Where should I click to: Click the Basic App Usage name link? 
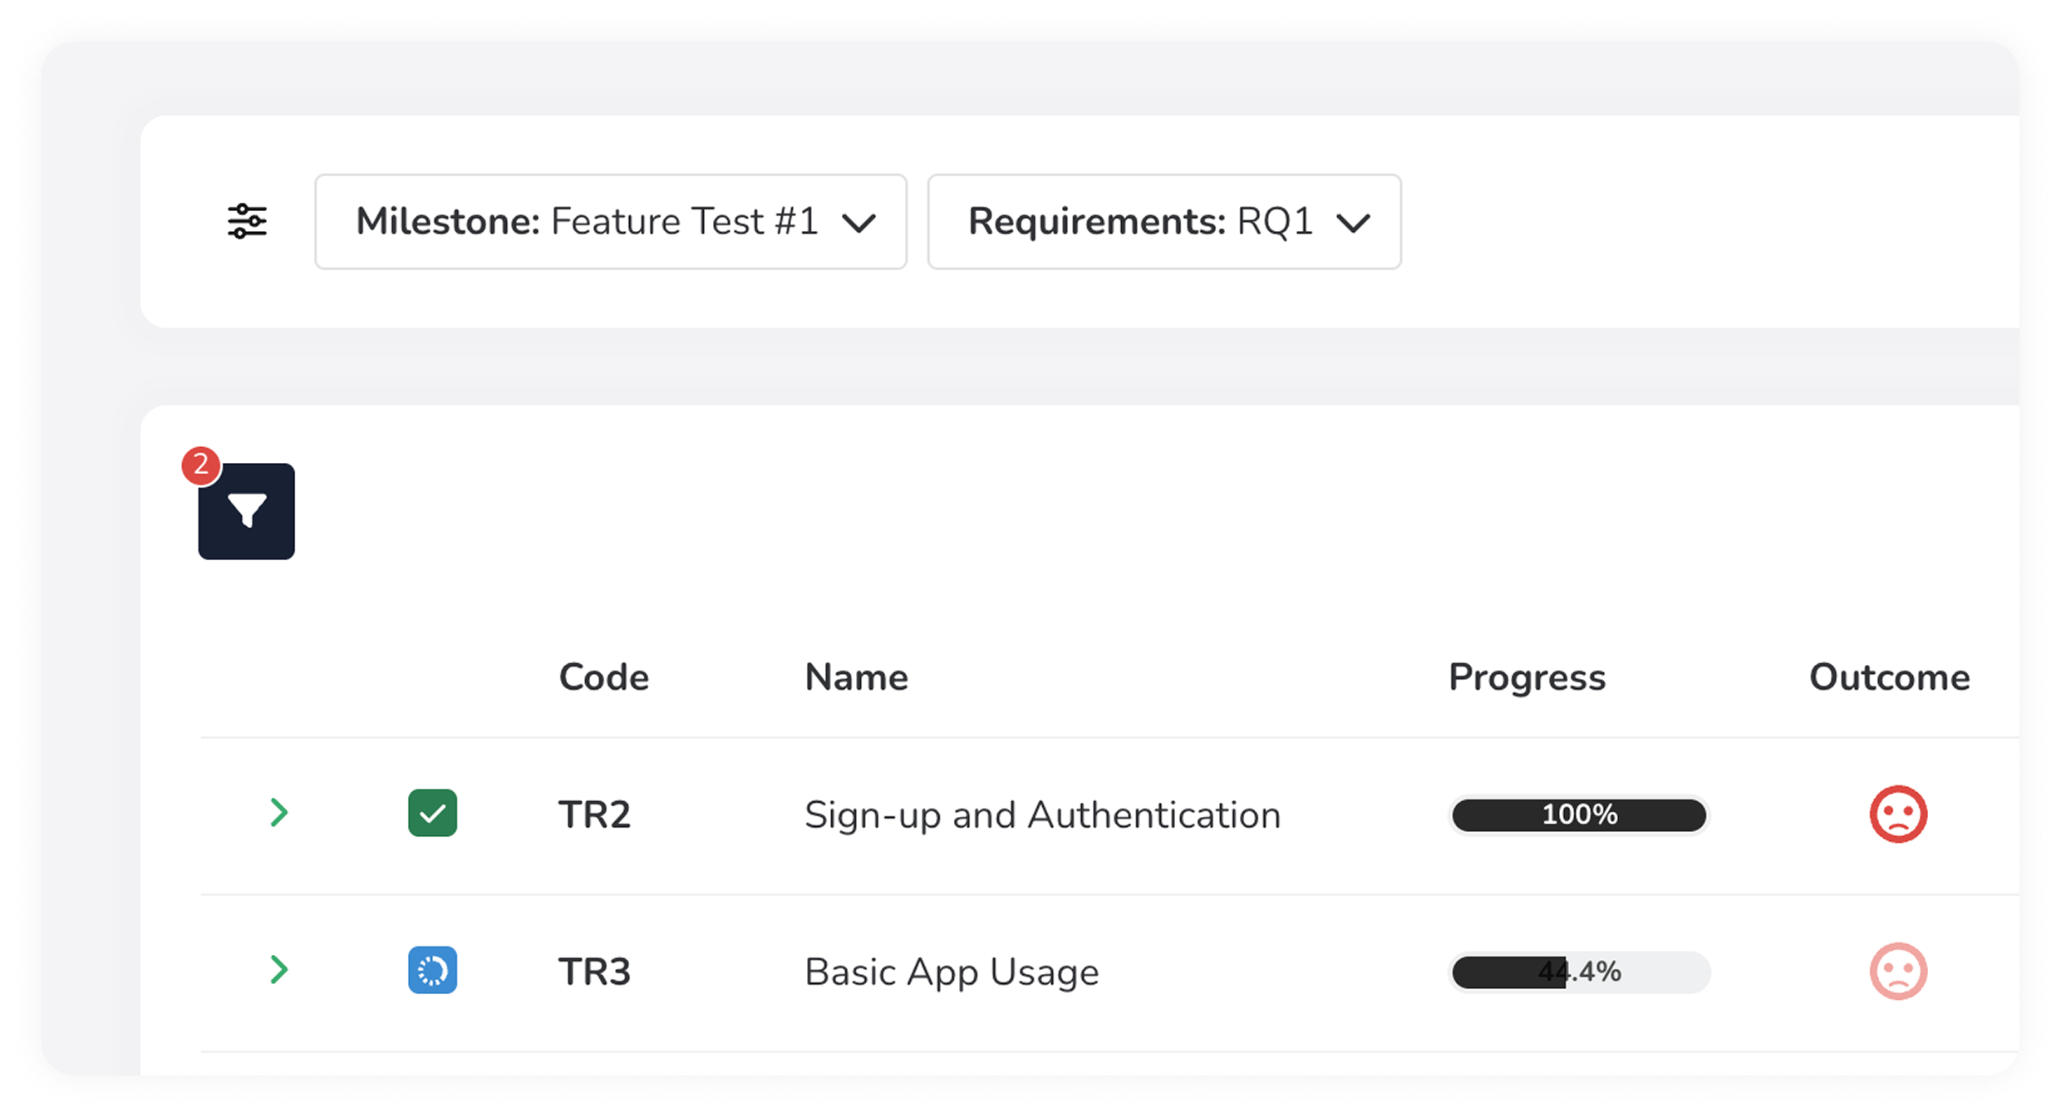click(x=952, y=972)
